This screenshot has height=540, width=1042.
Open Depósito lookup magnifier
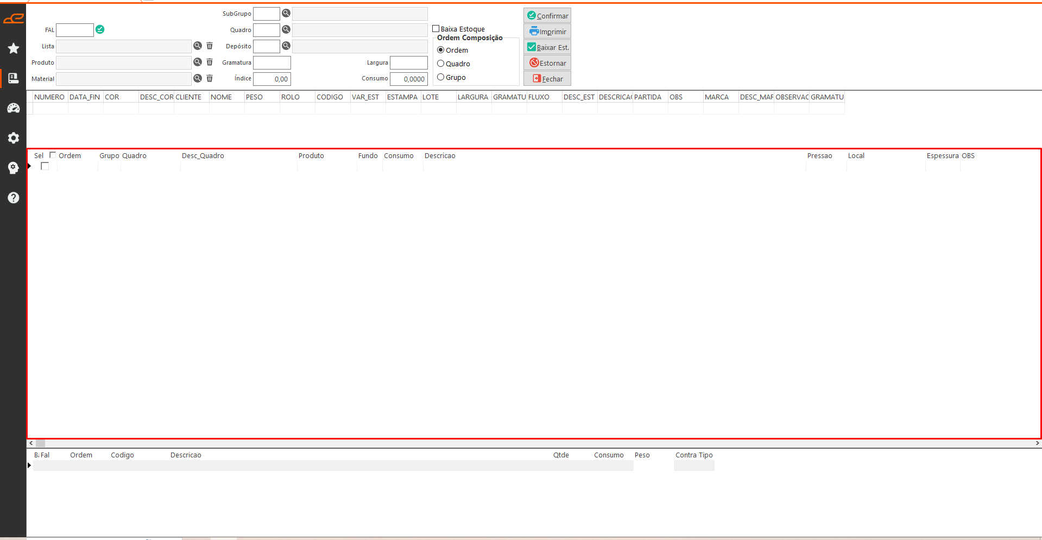[x=286, y=46]
